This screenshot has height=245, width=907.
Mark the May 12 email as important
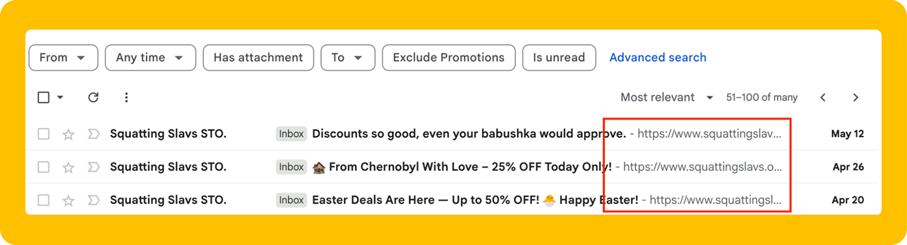pos(94,134)
